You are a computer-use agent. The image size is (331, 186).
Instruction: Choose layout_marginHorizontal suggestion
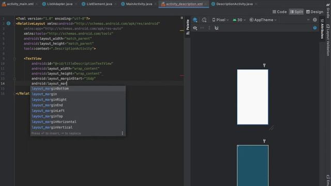[x=78, y=122]
